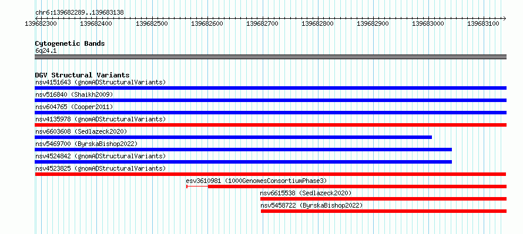Select the blue bar under nsv5469700
The width and height of the screenshot is (523, 234).
[243, 150]
